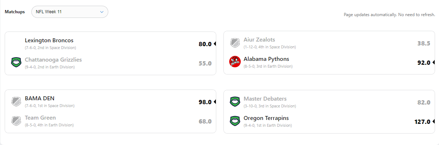
Task: Click the Master Debaters team name
Action: click(265, 99)
